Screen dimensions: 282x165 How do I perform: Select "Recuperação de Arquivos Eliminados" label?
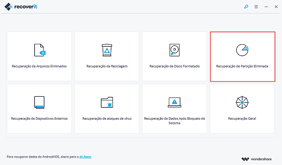(39, 66)
